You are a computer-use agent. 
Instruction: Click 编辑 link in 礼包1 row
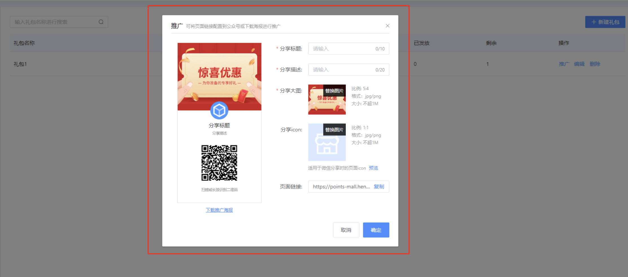click(579, 64)
